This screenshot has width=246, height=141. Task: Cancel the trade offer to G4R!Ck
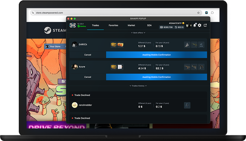click(x=88, y=55)
